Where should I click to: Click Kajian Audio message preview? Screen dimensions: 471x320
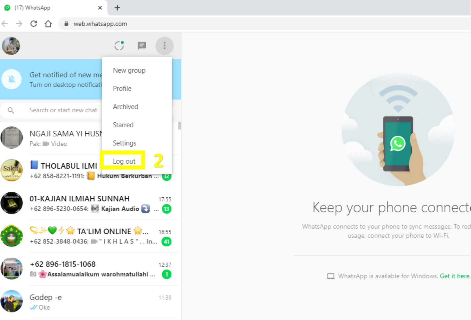(x=120, y=209)
